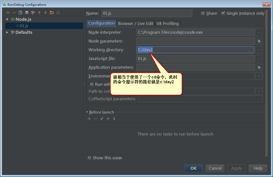Switch to Configuration tab
Screen dimensions: 273x177
click(x=101, y=23)
